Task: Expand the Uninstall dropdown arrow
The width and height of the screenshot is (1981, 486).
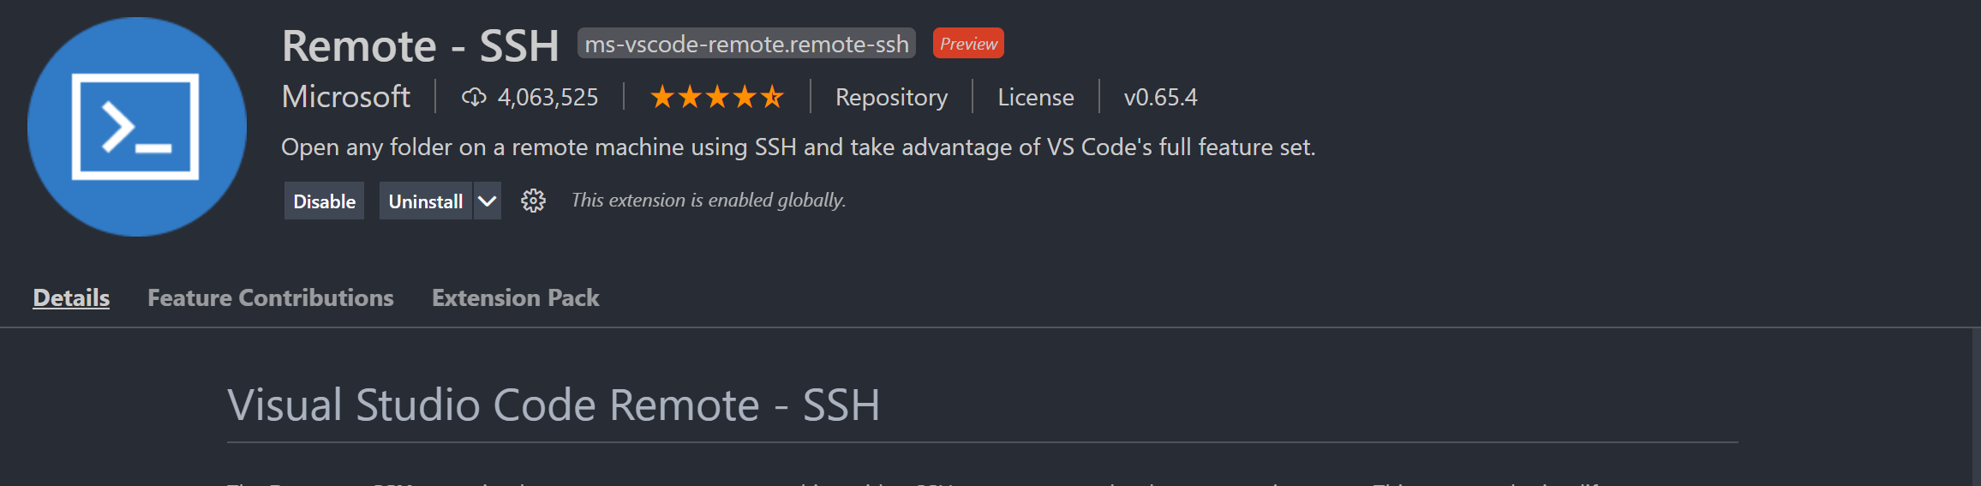Action: (x=487, y=201)
